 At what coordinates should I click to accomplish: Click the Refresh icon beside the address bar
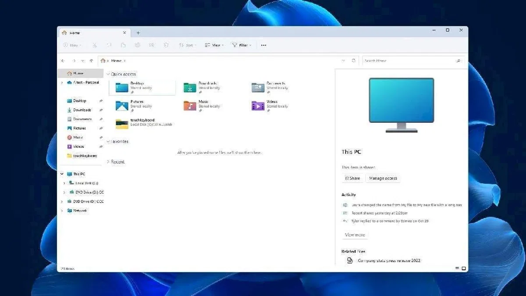pos(354,61)
